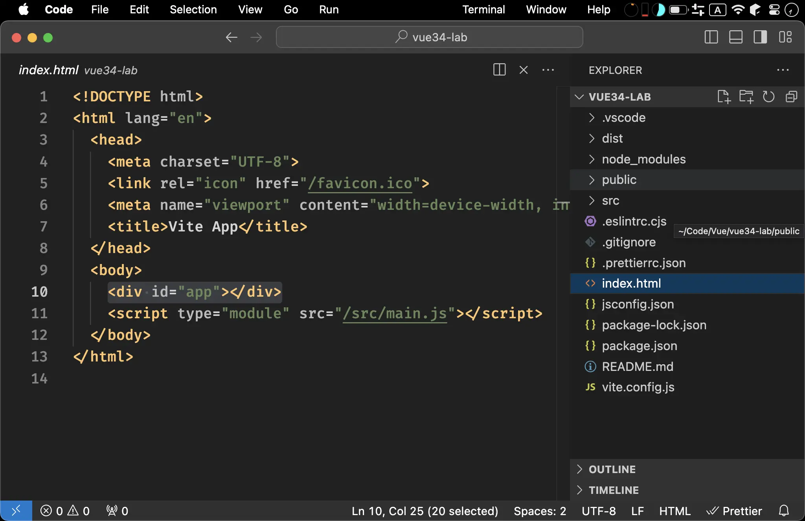This screenshot has width=805, height=521.
Task: Open the File menu
Action: [100, 9]
